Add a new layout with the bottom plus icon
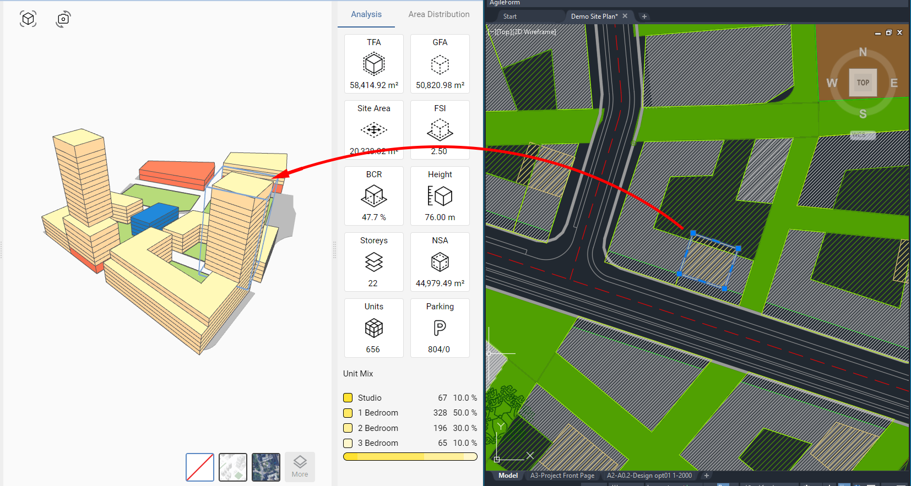 (707, 476)
